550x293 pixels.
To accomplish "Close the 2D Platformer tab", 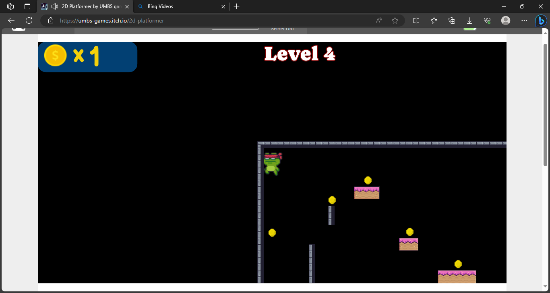I will [x=127, y=6].
